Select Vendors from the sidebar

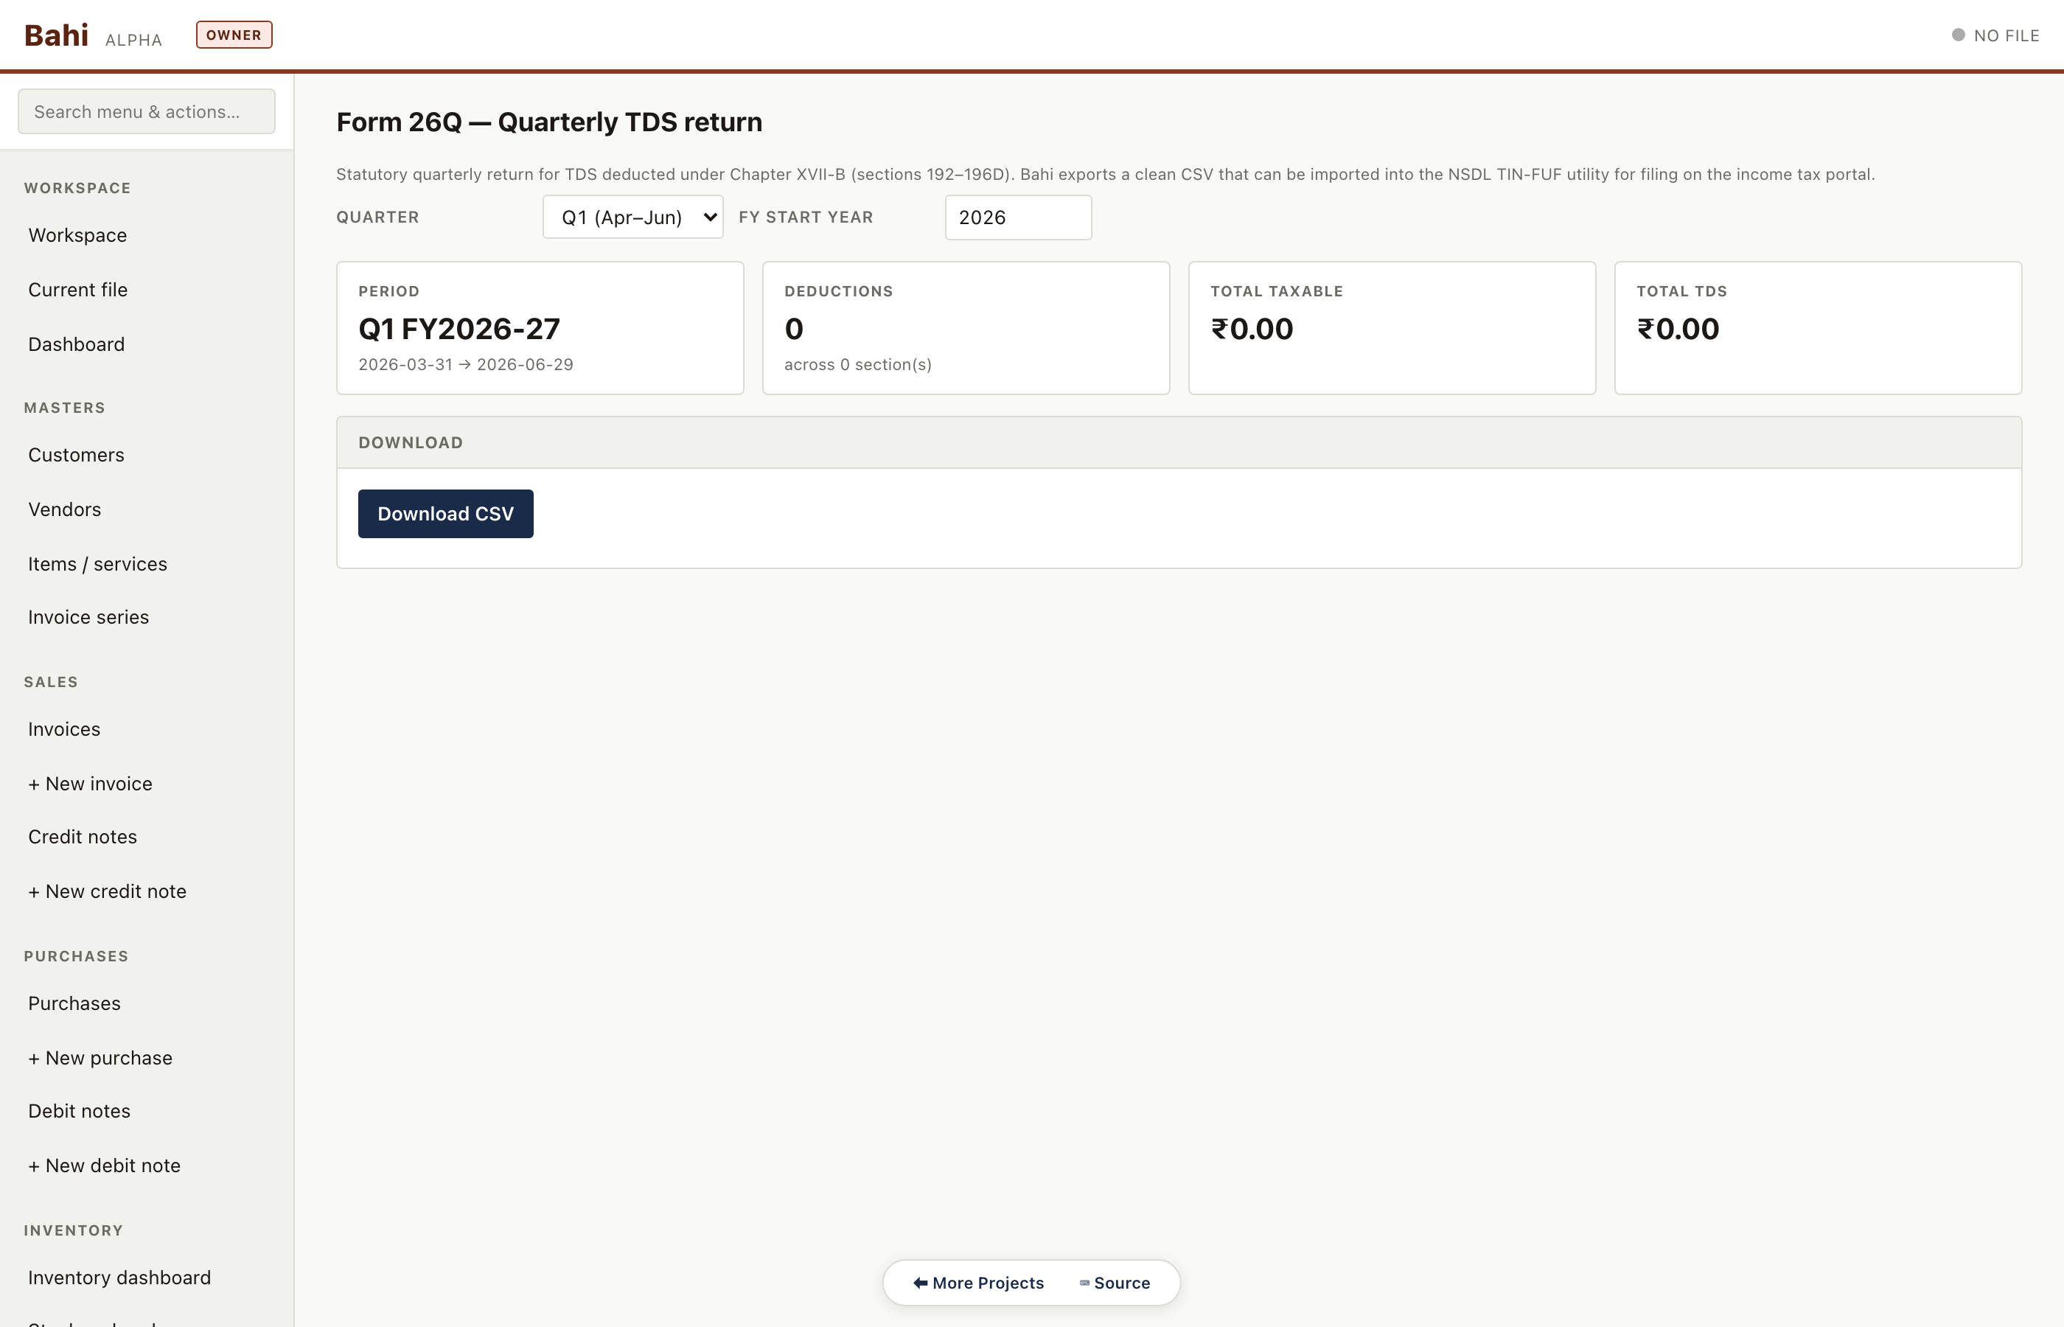coord(65,509)
